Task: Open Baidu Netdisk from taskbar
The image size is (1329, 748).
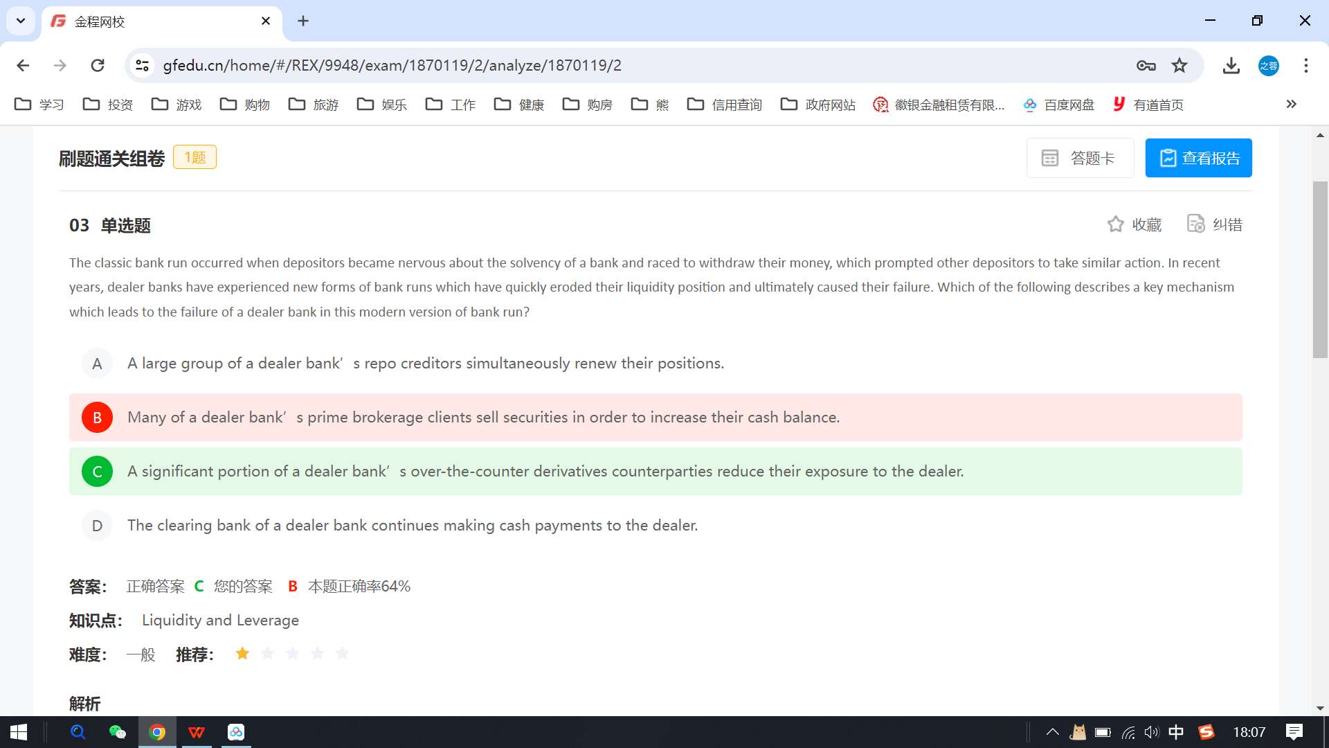Action: pos(236,732)
